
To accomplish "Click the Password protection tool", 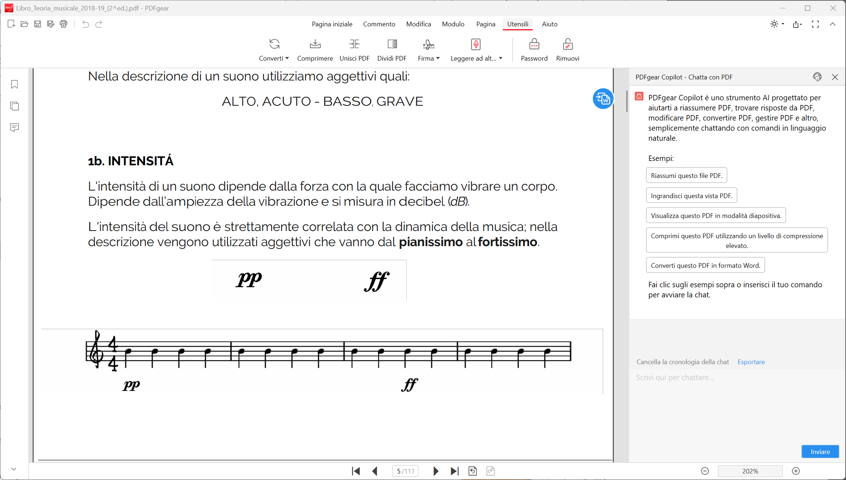I will (534, 50).
